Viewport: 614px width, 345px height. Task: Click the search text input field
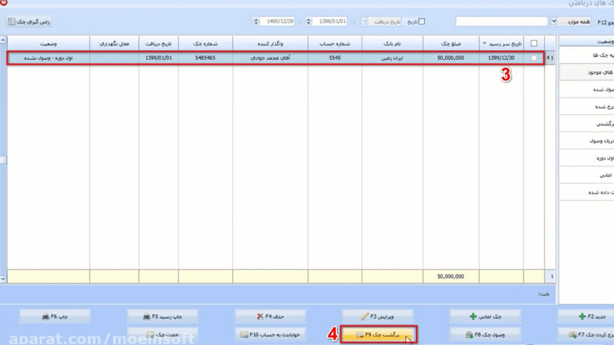pyautogui.click(x=502, y=22)
